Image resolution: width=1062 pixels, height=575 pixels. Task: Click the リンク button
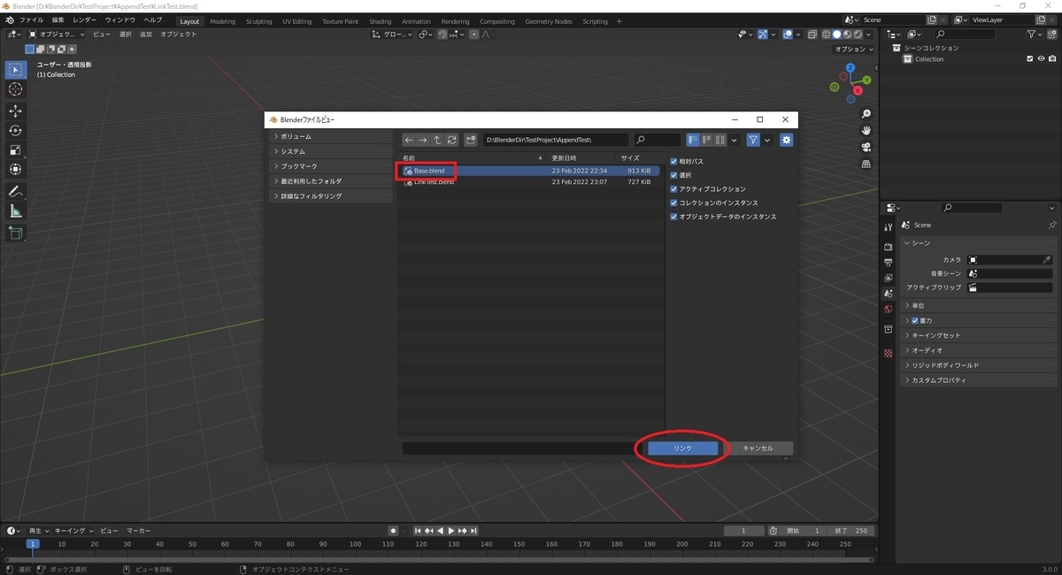(682, 448)
